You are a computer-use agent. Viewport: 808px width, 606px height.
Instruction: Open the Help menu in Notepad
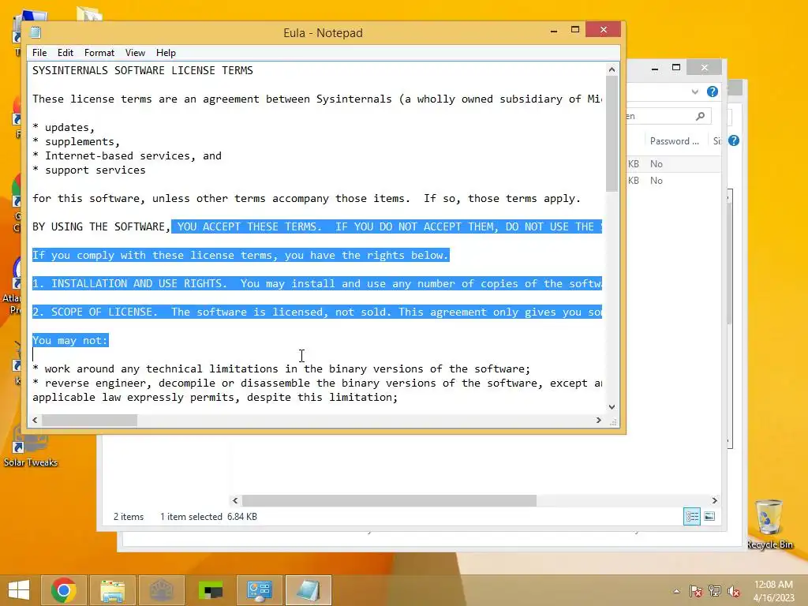point(166,53)
